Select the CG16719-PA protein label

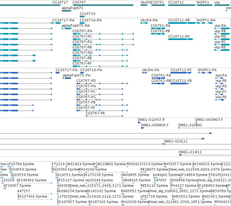91,70
